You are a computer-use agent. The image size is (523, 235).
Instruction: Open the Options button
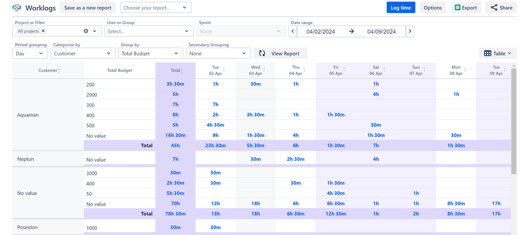coord(432,8)
